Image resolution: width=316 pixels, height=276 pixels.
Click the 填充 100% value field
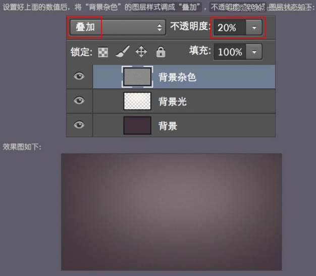point(230,52)
